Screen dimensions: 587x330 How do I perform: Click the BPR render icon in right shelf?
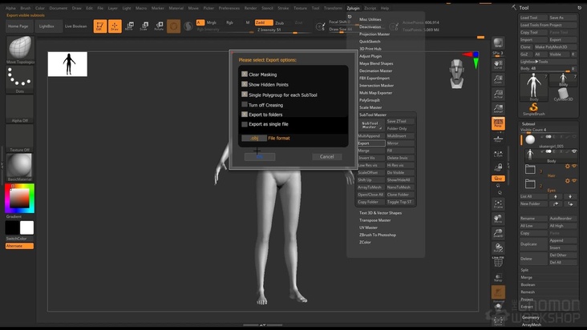[x=498, y=44]
